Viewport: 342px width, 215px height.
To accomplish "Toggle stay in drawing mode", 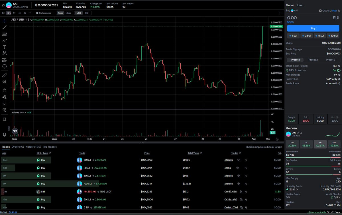I will pyautogui.click(x=4, y=97).
